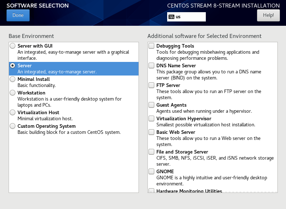Click 'Agents used when running under a hypervisor.'
The width and height of the screenshot is (286, 209).
click(204, 111)
